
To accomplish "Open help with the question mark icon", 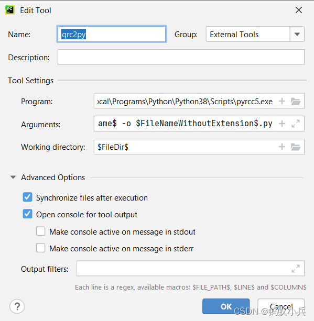I will click(17, 306).
